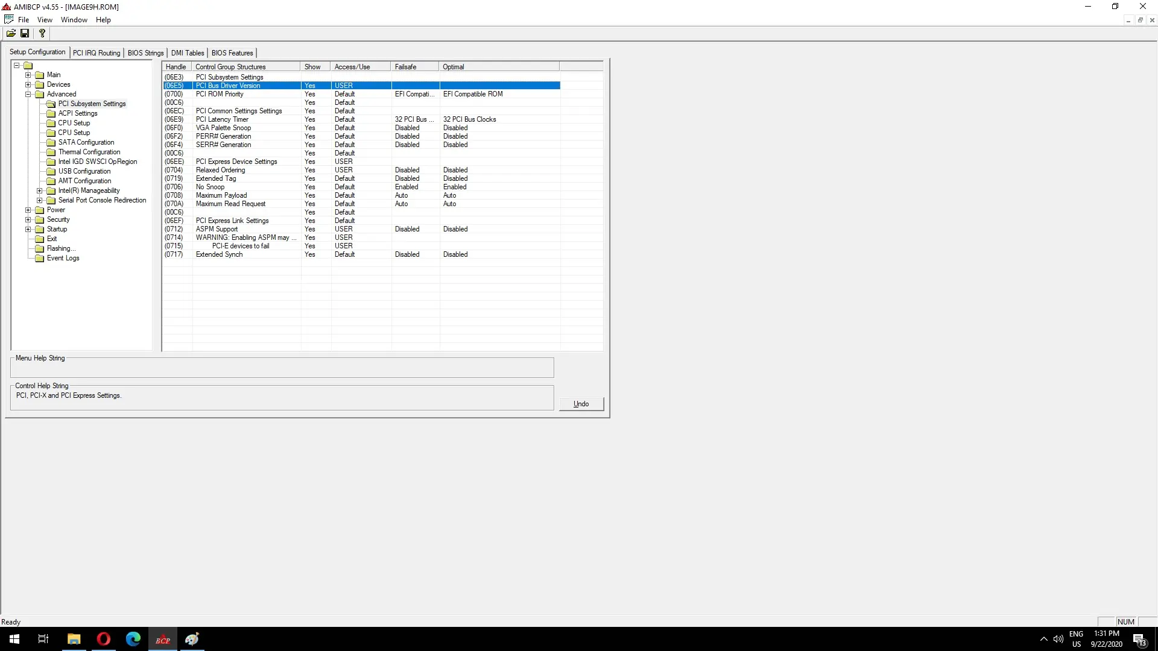Select the Relaxed Ordering row

click(362, 170)
